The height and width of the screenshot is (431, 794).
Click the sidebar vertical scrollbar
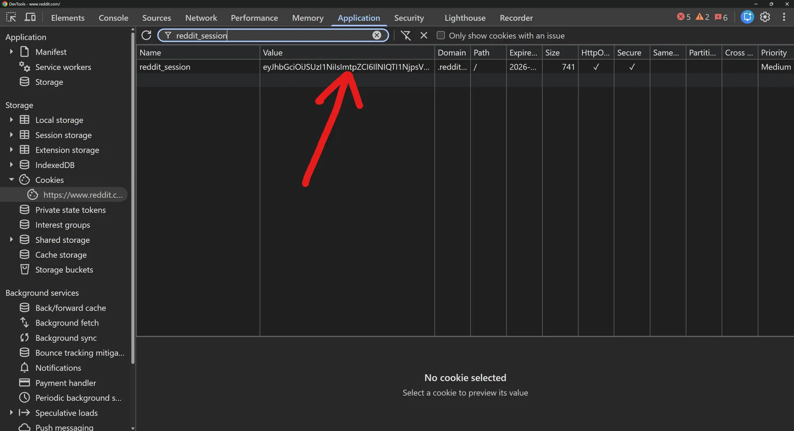133,198
